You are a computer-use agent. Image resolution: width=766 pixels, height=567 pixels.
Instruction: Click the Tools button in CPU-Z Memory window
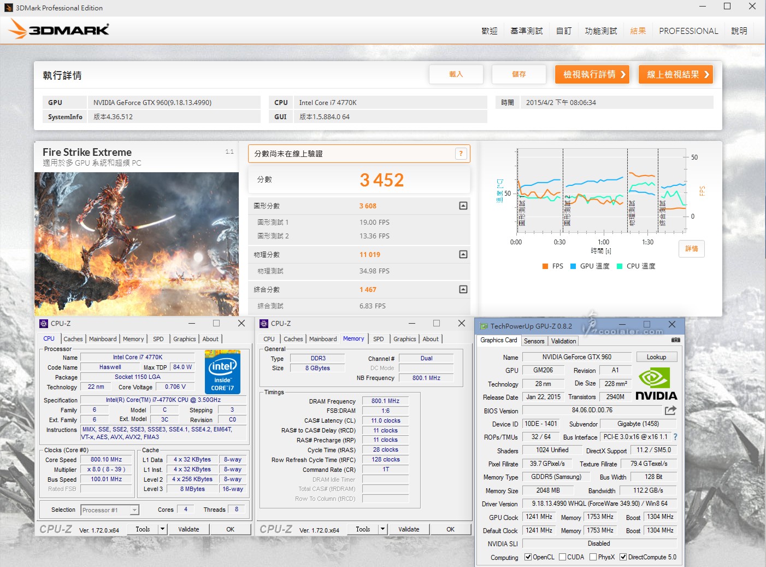[363, 529]
